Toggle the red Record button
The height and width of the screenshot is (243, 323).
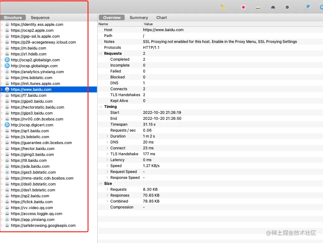pos(243,7)
